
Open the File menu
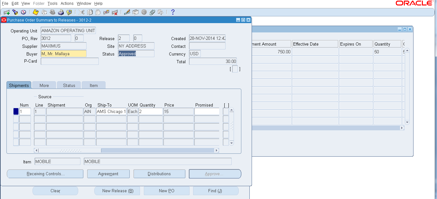[x=5, y=3]
